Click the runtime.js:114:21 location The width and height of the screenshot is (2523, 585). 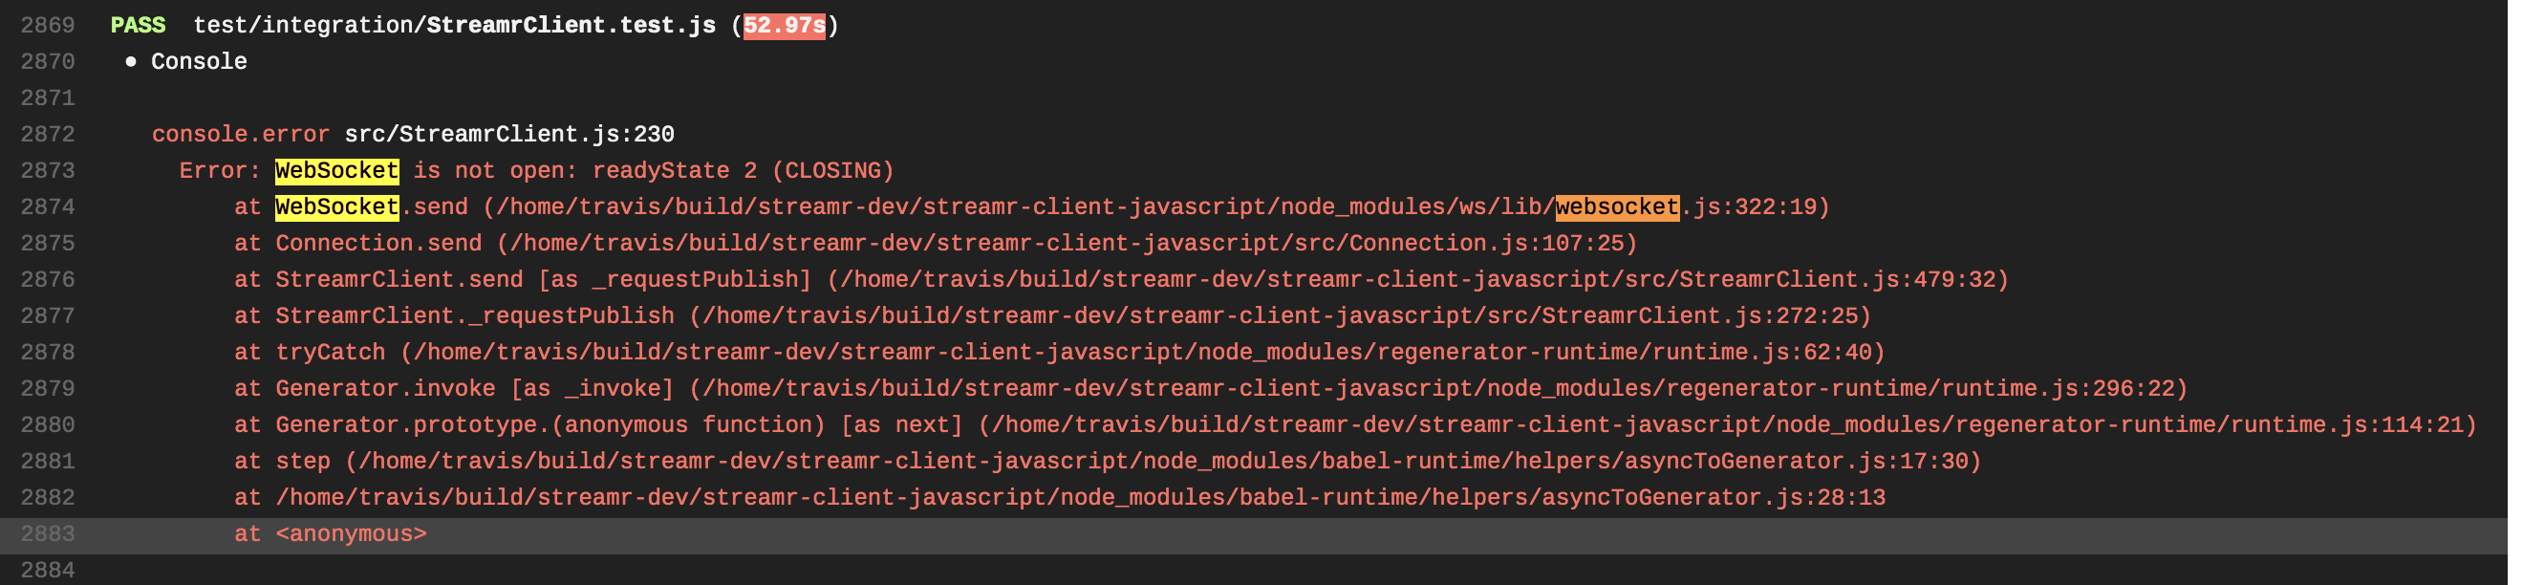tap(2347, 424)
